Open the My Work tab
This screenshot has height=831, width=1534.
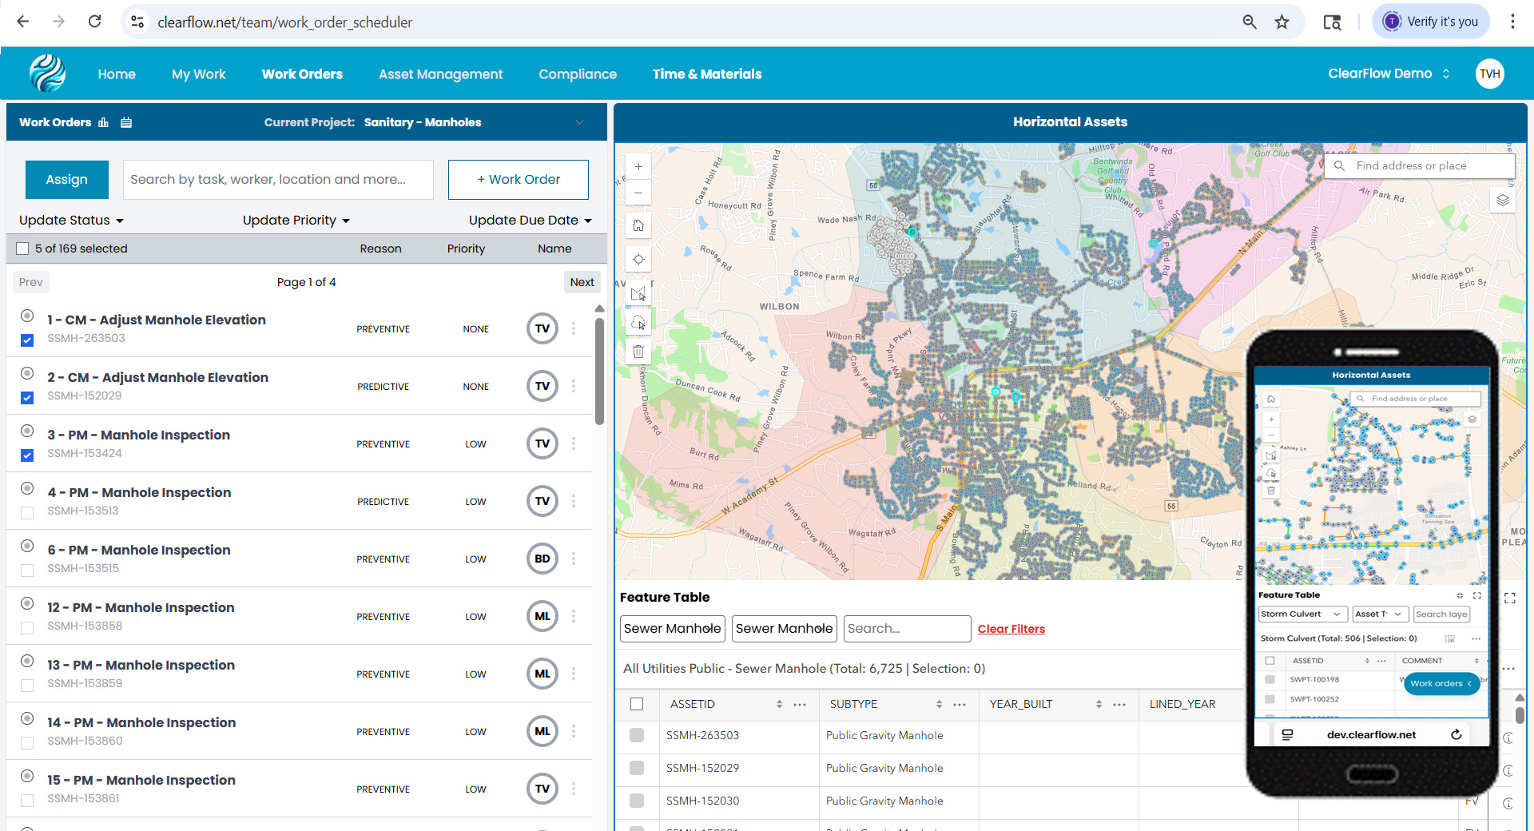click(199, 74)
